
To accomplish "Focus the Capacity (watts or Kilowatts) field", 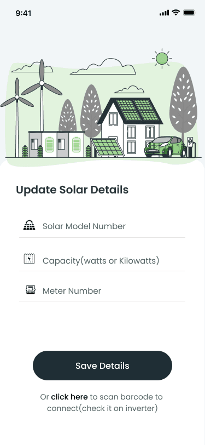I will [x=102, y=260].
